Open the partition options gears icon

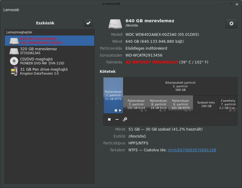click(x=125, y=119)
